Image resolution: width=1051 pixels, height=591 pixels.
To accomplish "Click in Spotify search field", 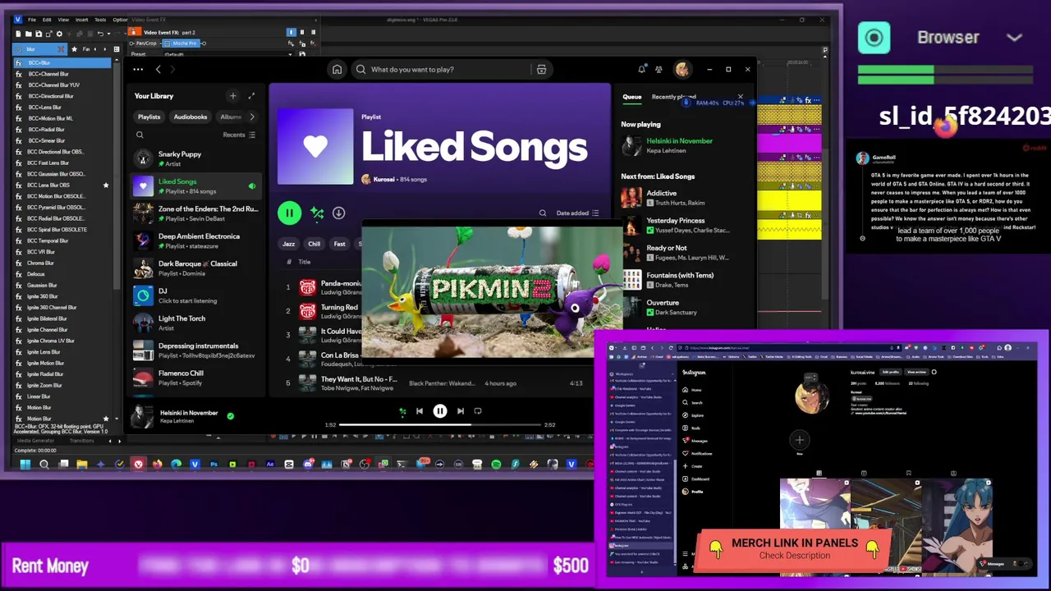I will click(443, 70).
